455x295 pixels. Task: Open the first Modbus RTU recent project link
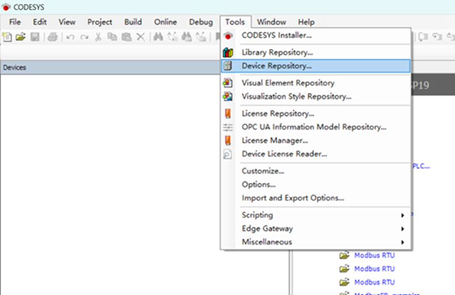point(374,255)
